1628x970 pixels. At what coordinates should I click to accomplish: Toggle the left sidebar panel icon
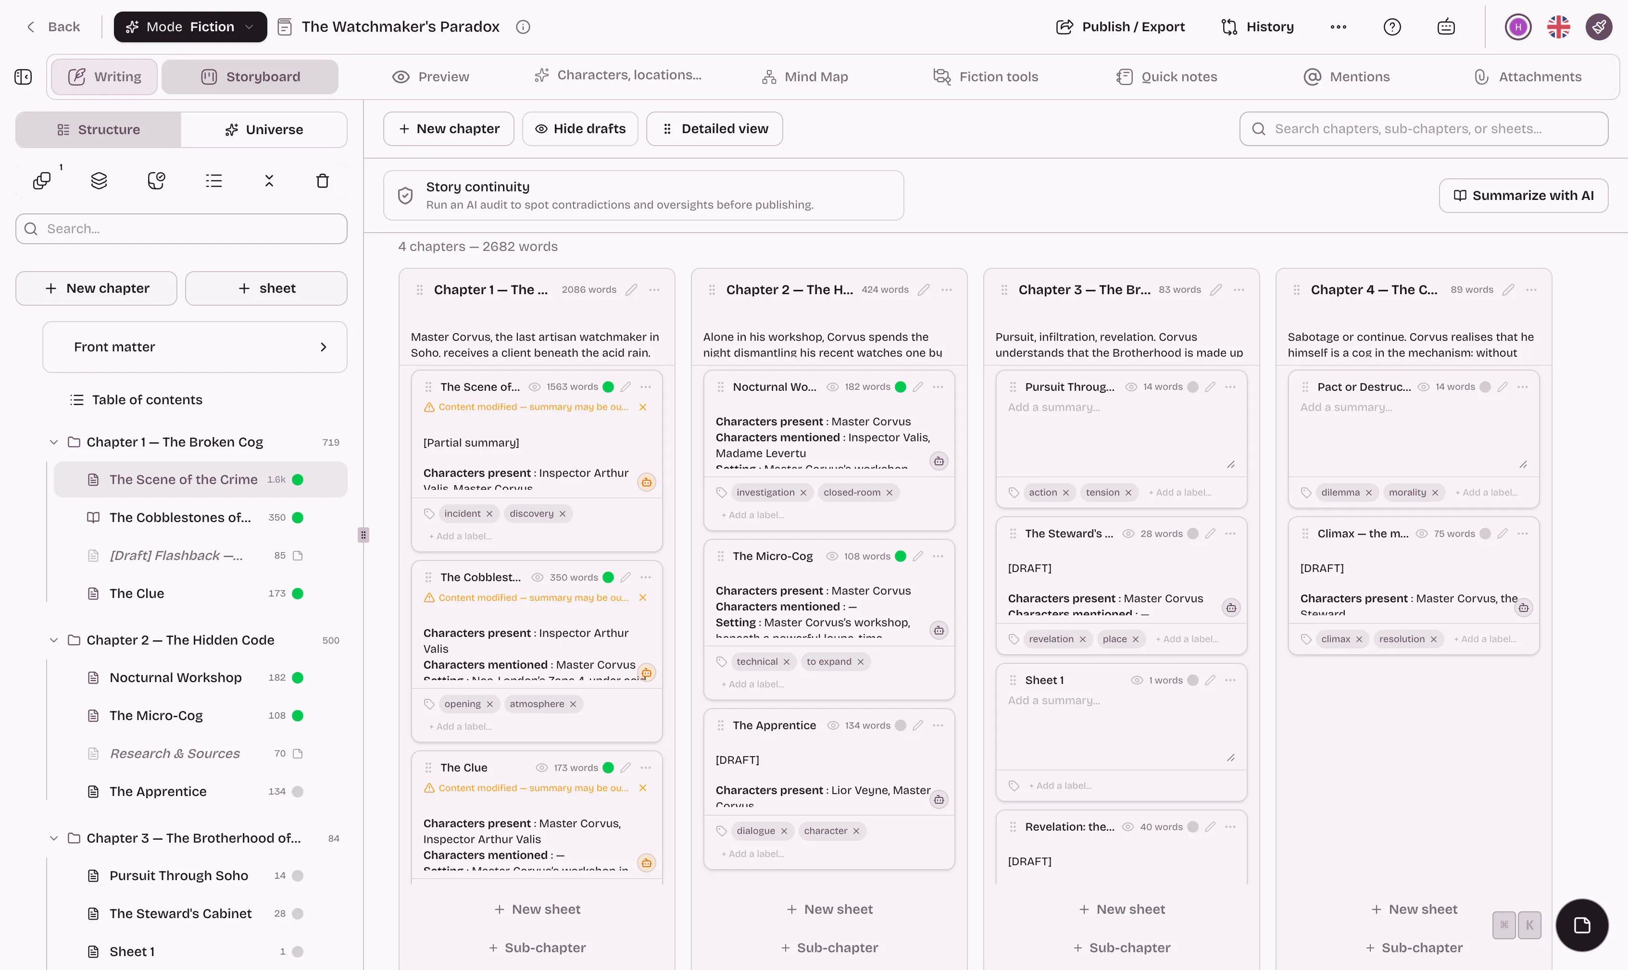[23, 77]
